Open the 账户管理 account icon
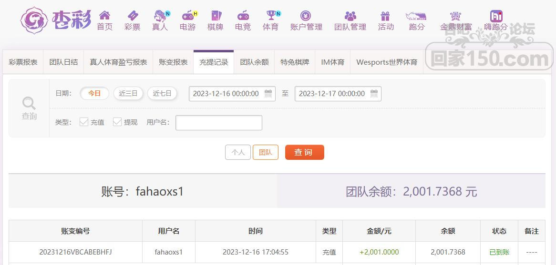This screenshot has width=556, height=265. [x=306, y=16]
